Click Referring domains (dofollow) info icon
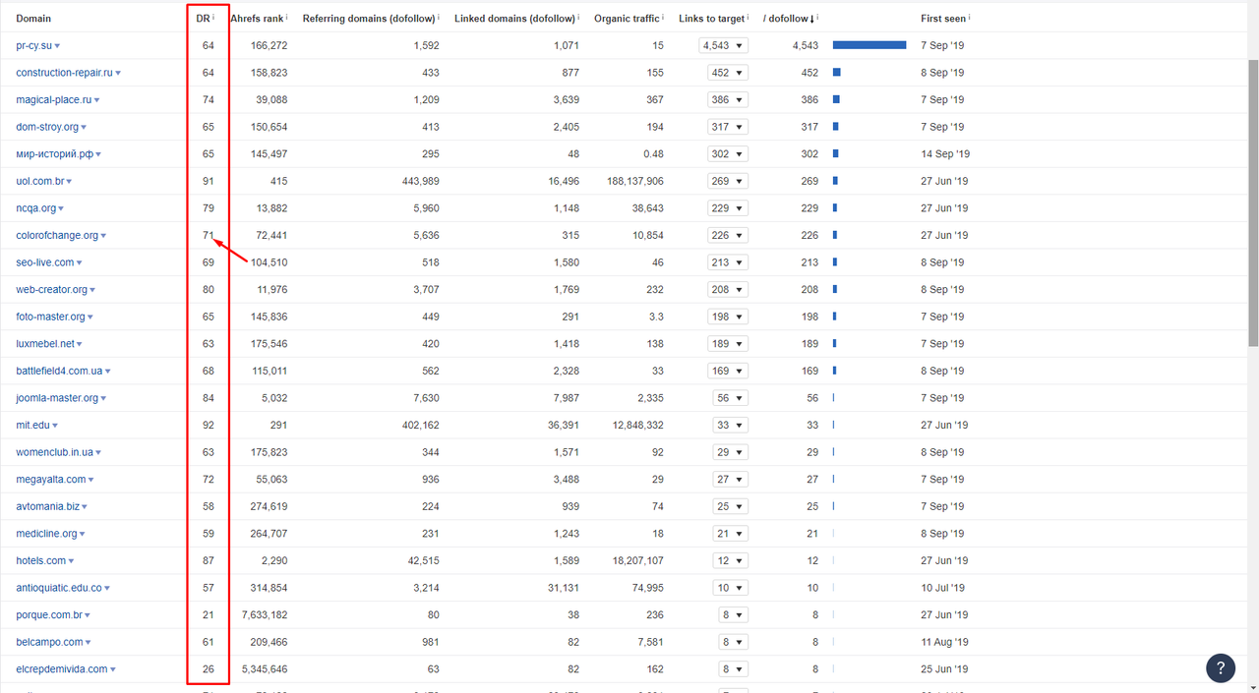 tap(438, 17)
